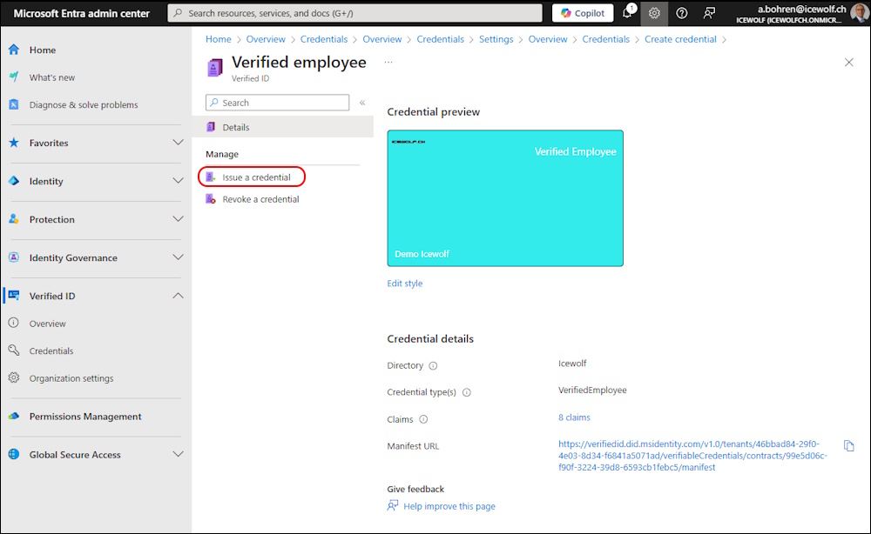The width and height of the screenshot is (871, 534).
Task: Click the Identity Governance icon
Action: coord(14,257)
